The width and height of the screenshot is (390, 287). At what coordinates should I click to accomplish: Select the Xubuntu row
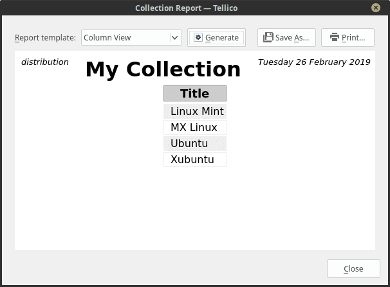point(195,159)
